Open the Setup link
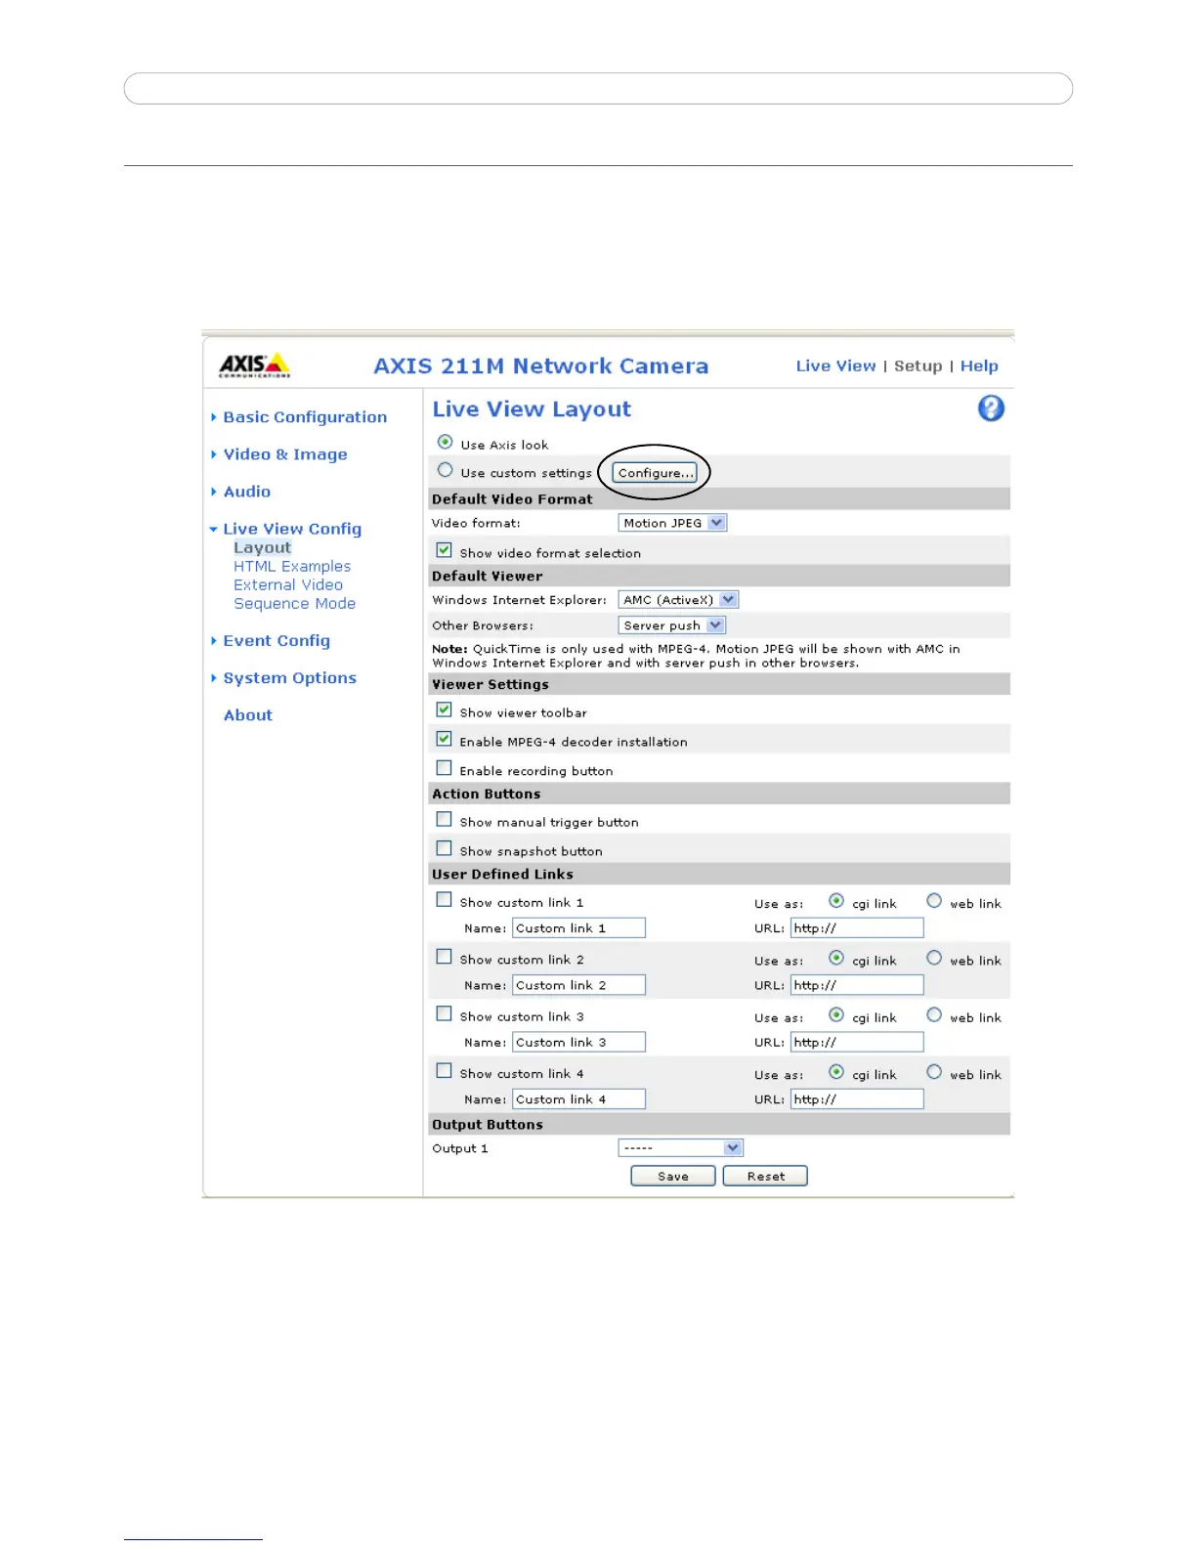This screenshot has height=1548, width=1196. point(918,365)
